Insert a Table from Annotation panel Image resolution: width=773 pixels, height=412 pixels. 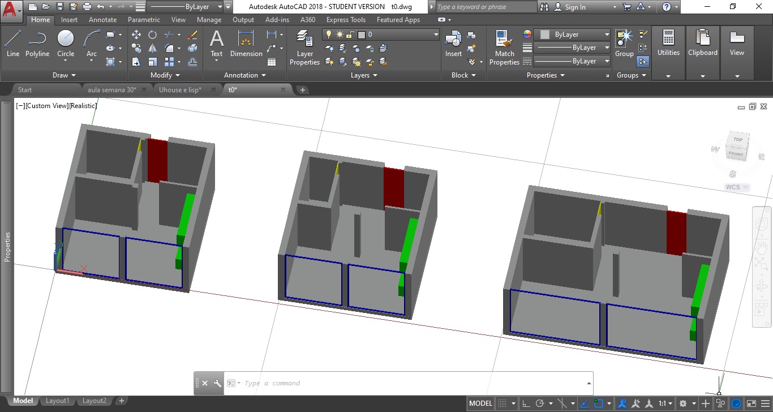272,62
